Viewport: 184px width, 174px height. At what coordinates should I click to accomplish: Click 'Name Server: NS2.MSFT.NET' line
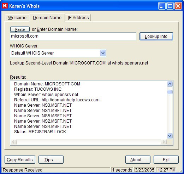point(43,121)
